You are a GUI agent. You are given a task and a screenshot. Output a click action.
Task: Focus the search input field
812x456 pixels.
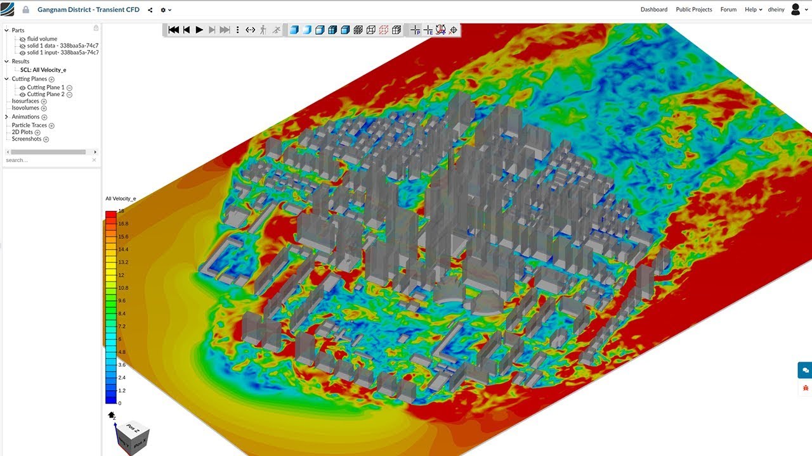48,160
